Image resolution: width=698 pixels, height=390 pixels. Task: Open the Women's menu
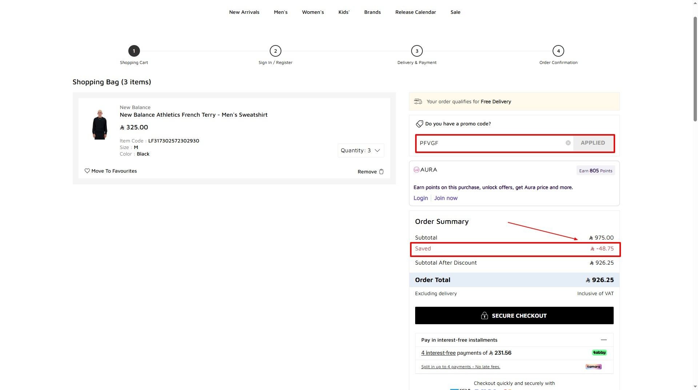pyautogui.click(x=313, y=12)
